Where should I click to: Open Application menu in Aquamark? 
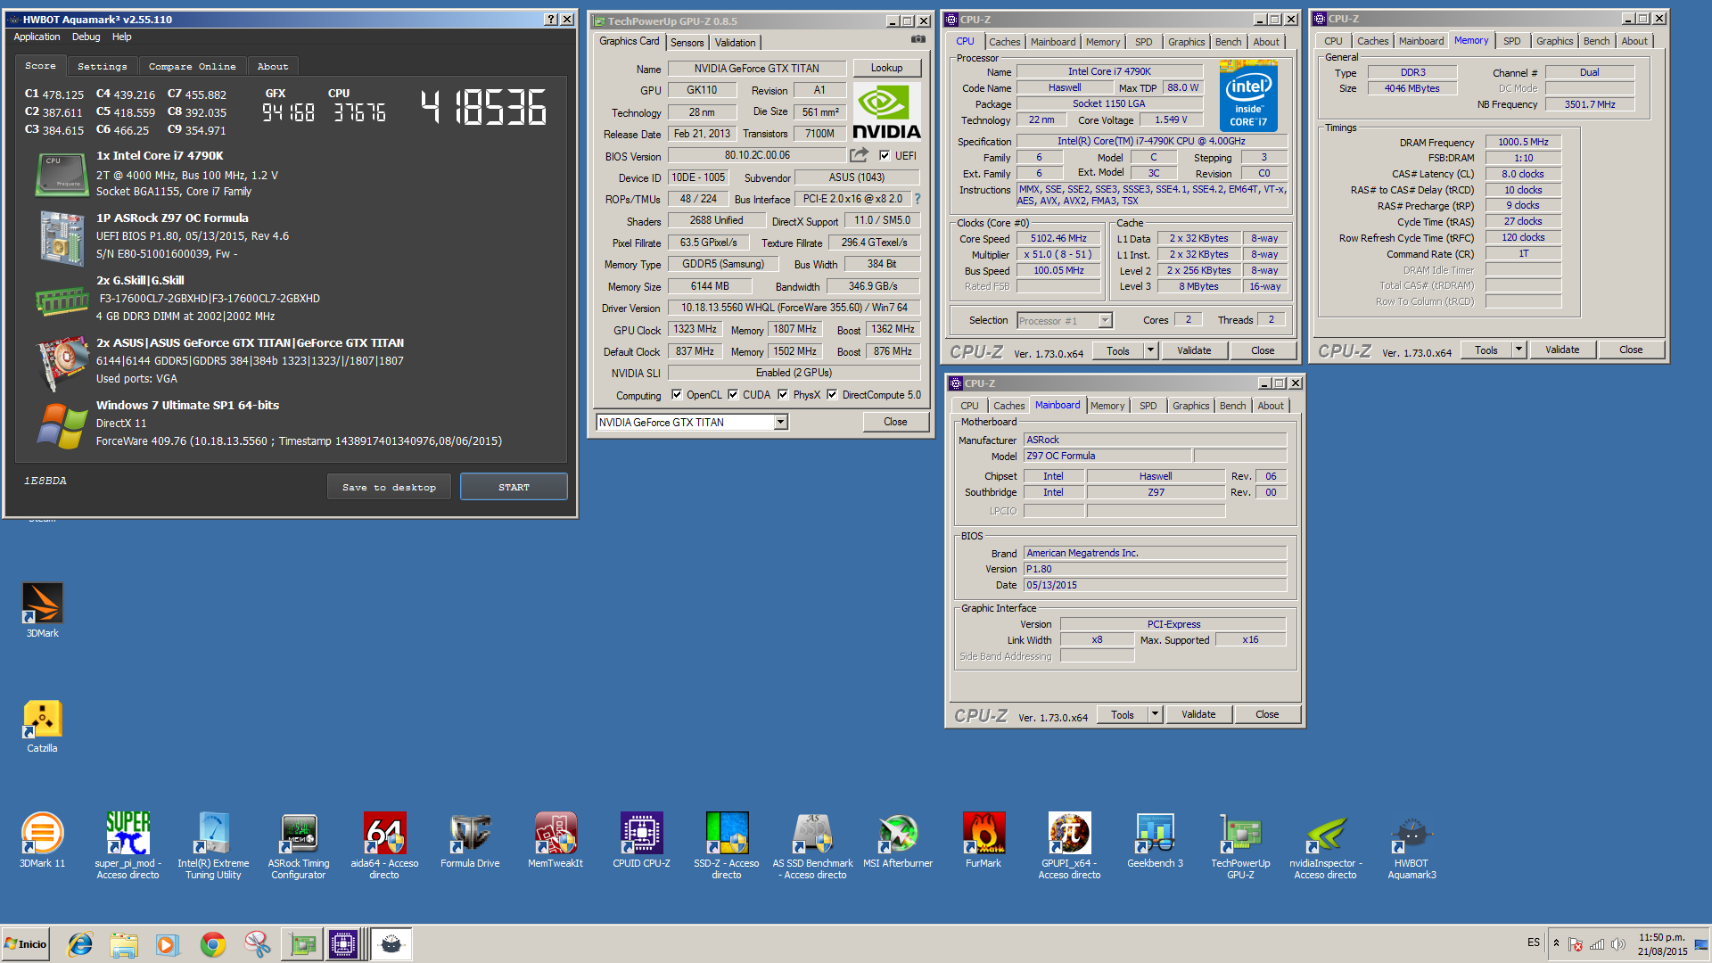coord(37,37)
